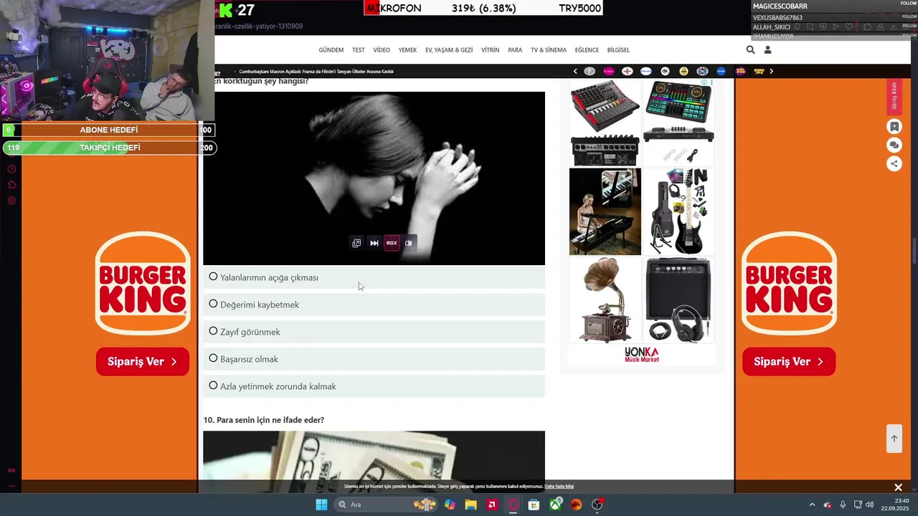Click the RGX button on video overlay
The width and height of the screenshot is (918, 516).
click(392, 243)
